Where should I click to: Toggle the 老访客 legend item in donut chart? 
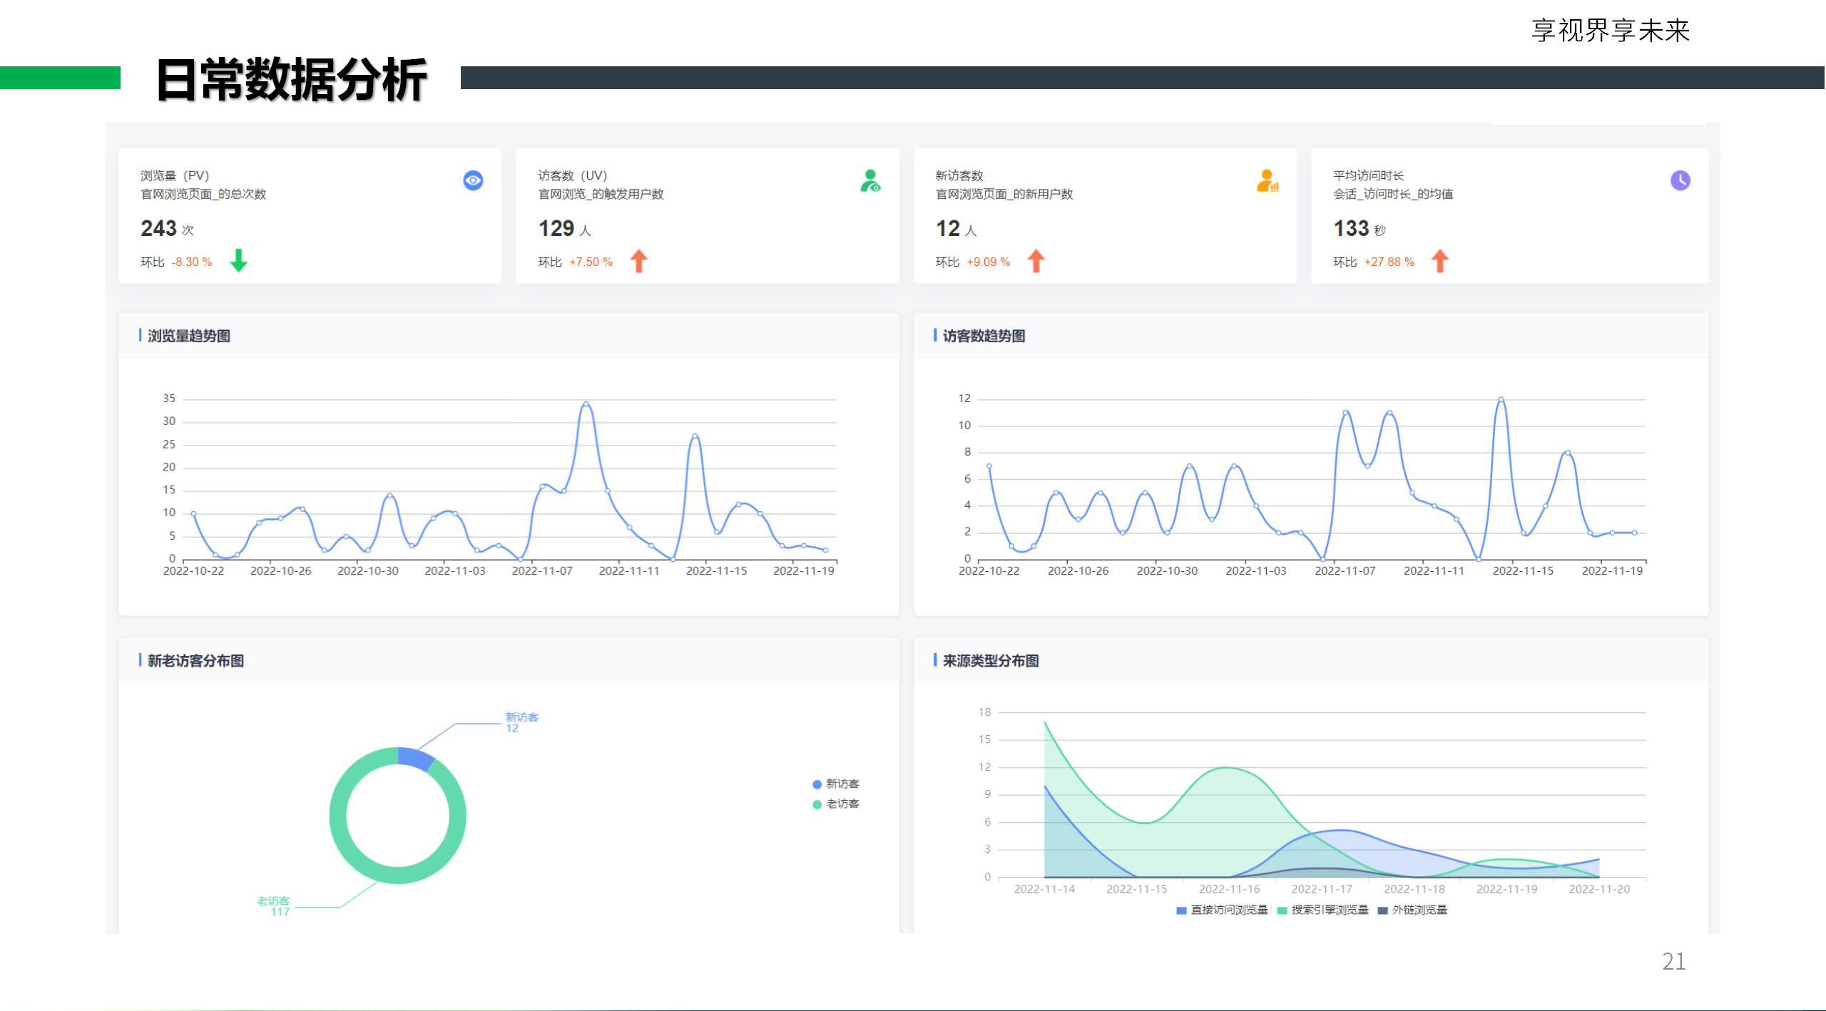click(836, 804)
